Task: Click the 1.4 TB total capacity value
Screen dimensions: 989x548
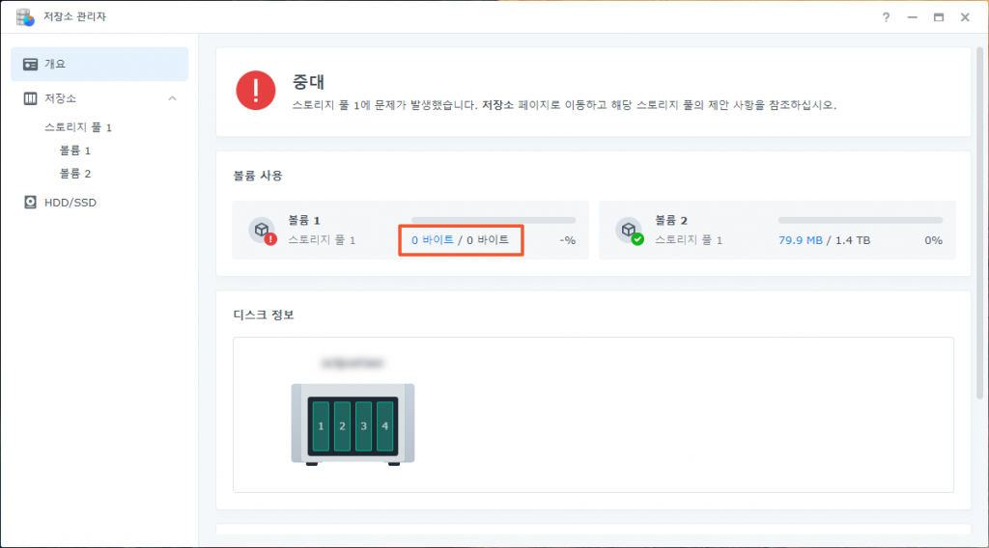Action: (853, 240)
